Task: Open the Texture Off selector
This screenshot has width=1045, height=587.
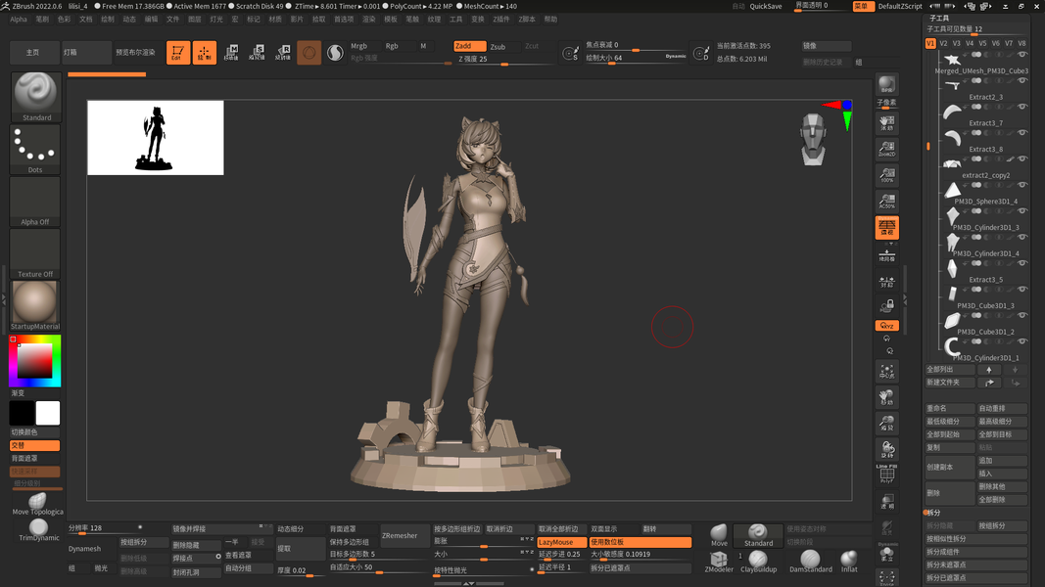Action: pyautogui.click(x=35, y=253)
